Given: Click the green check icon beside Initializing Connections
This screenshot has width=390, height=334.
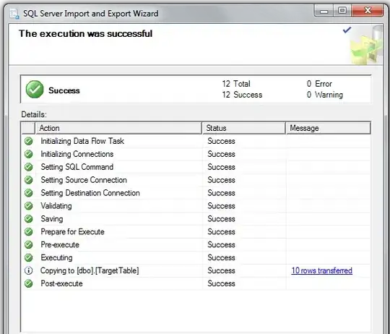Looking at the screenshot, I should tap(29, 154).
